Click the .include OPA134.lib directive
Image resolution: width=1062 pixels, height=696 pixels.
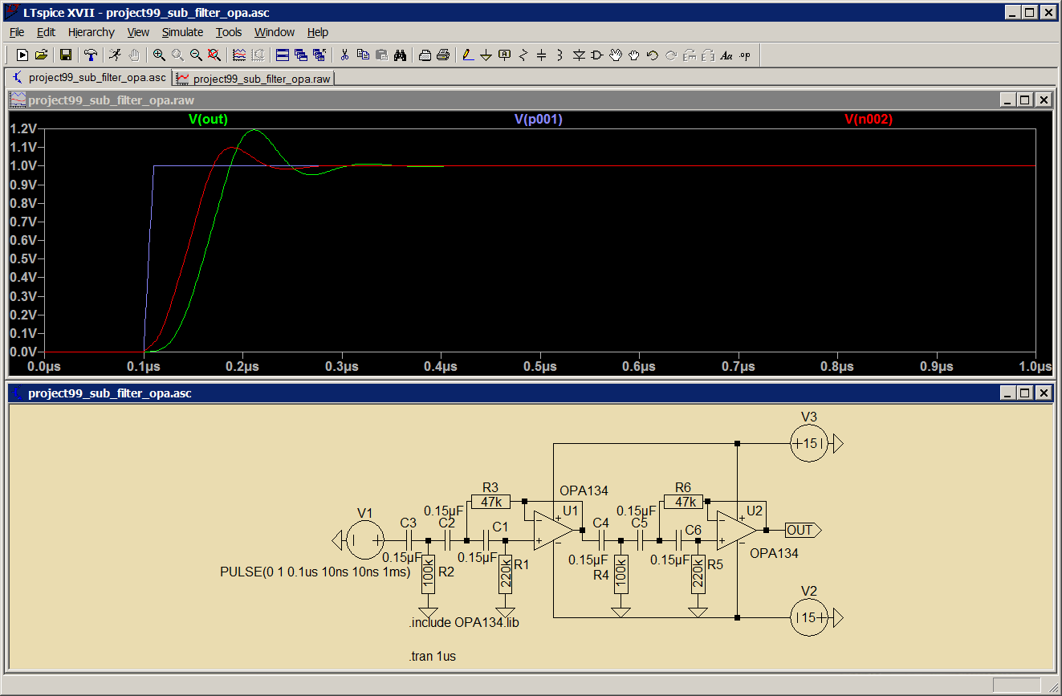[x=464, y=622]
